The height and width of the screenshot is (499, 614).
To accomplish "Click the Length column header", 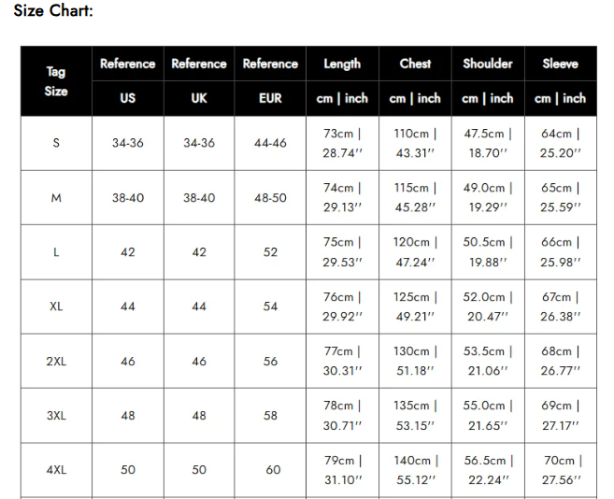I will (342, 64).
